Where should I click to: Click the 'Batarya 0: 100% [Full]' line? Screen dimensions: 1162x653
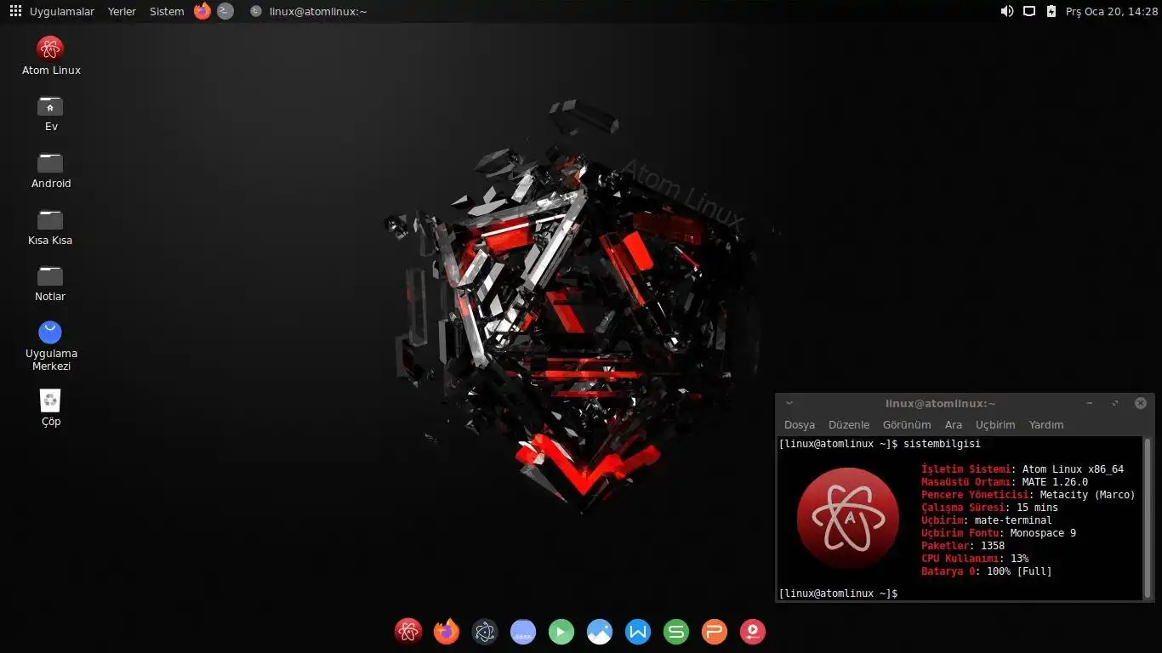point(987,571)
